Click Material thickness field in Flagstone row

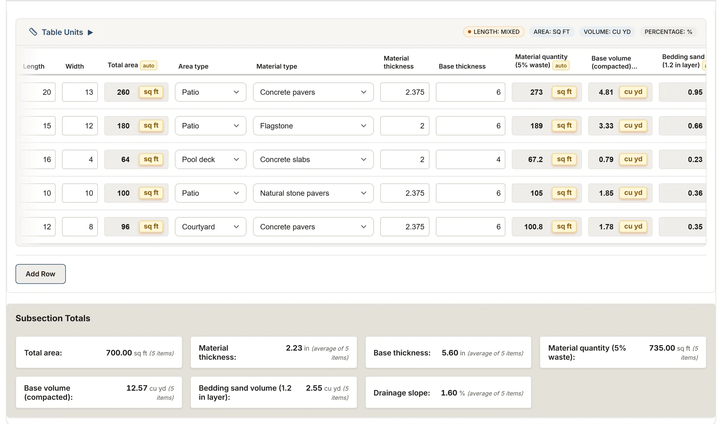point(405,126)
